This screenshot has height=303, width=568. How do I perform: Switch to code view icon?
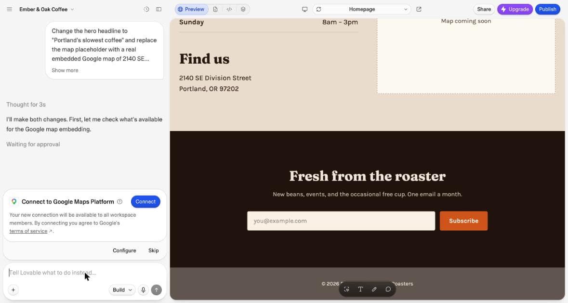pyautogui.click(x=229, y=10)
